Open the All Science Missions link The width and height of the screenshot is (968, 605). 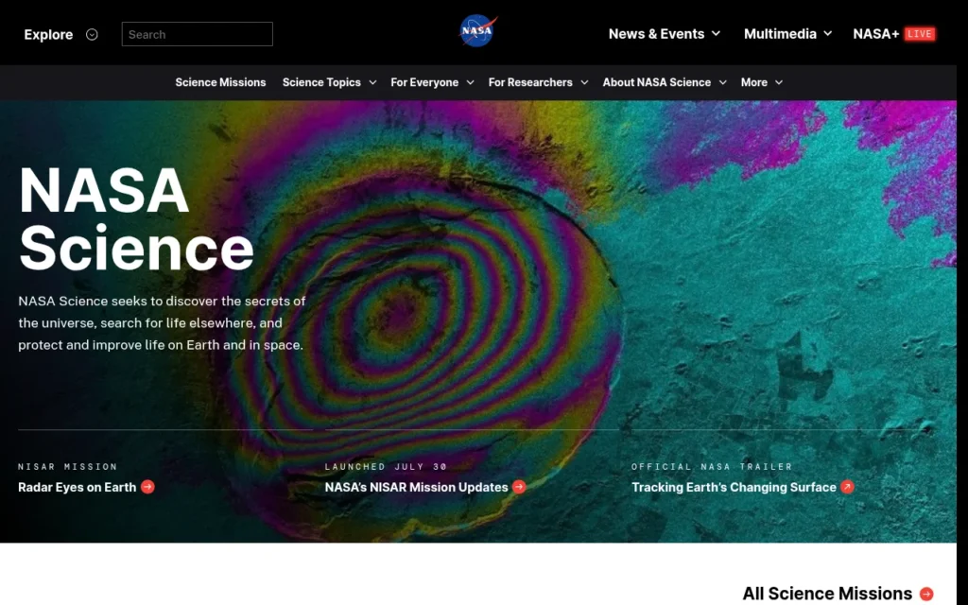[x=827, y=594]
